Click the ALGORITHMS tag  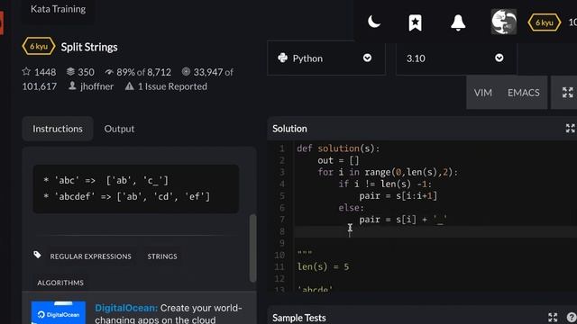[x=60, y=283]
